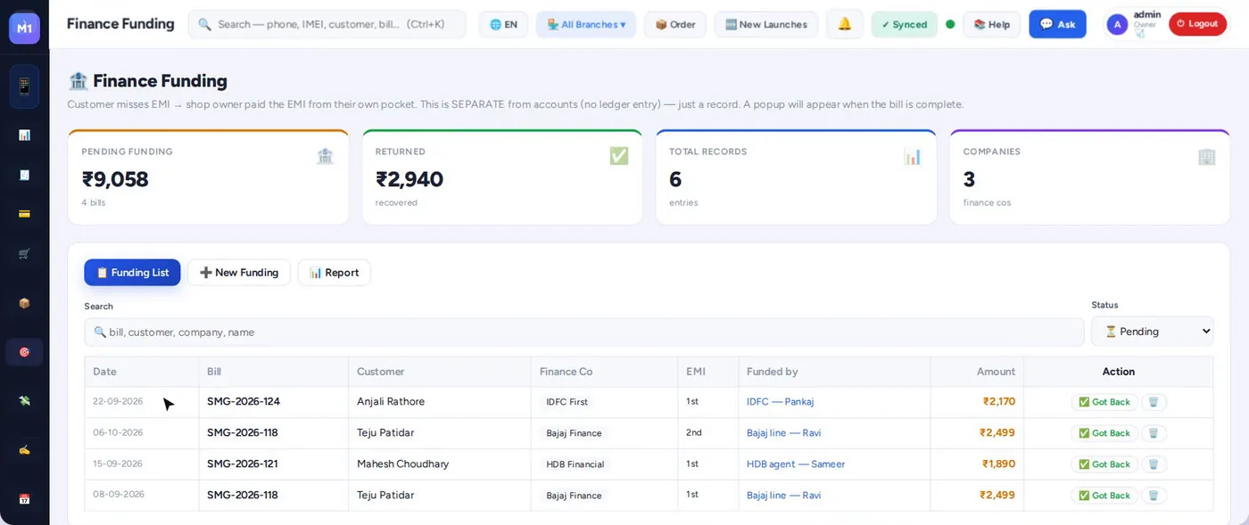This screenshot has width=1249, height=525.
Task: Delete the Anjali Rathore funding row
Action: pos(1153,402)
